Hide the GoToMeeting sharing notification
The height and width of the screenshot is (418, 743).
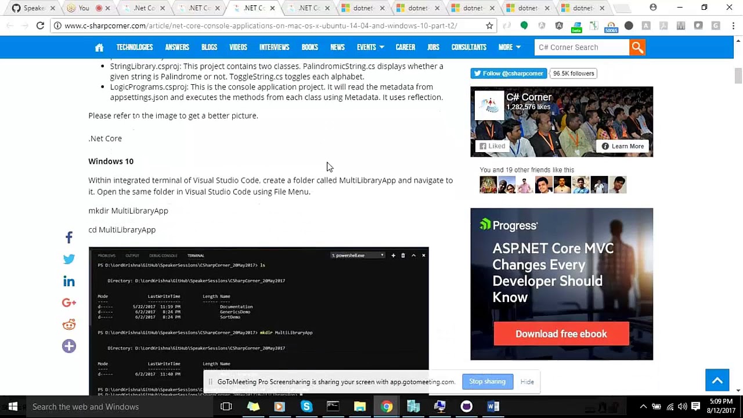tap(527, 382)
